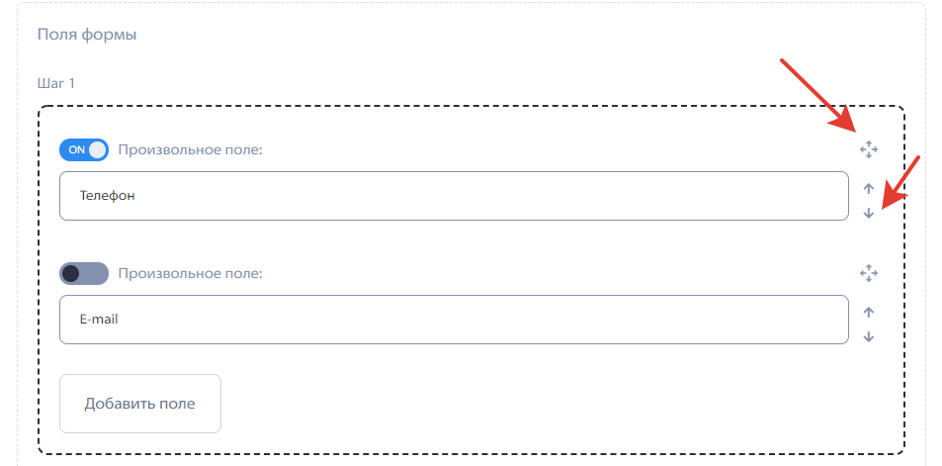Click the dark knob of the off toggle

tap(71, 274)
